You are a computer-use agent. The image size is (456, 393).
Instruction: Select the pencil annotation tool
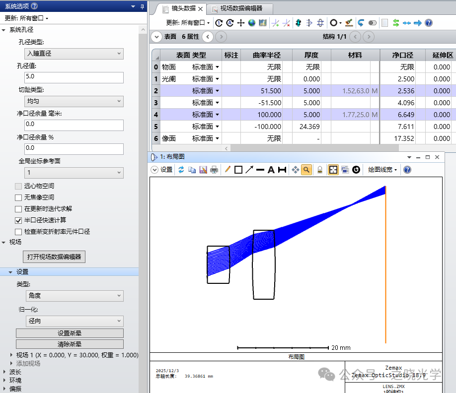(x=228, y=170)
